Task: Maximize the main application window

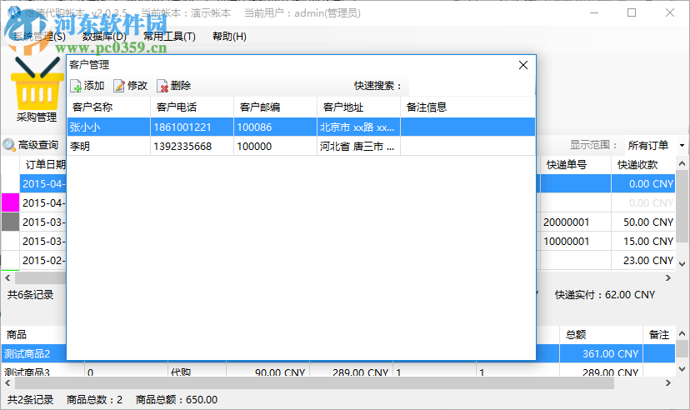Action: (x=632, y=12)
